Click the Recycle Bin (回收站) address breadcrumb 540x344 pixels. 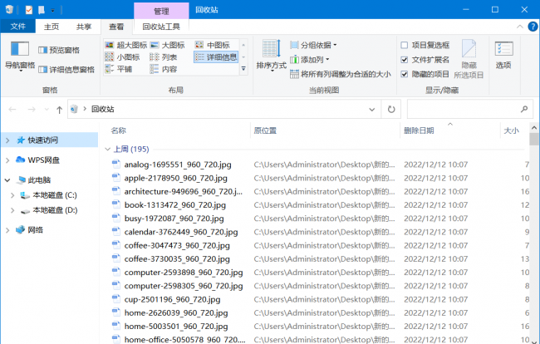point(103,109)
